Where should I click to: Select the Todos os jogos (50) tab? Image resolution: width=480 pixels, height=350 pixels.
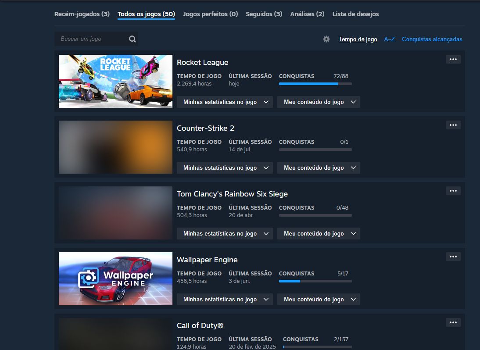[x=147, y=14]
